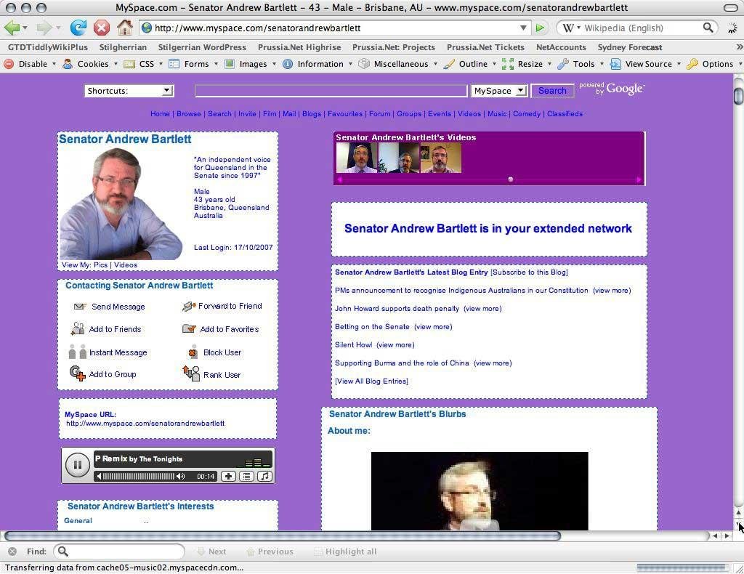Click the third video thumbnail
Viewport: 744px width, 574px height.
pos(440,158)
